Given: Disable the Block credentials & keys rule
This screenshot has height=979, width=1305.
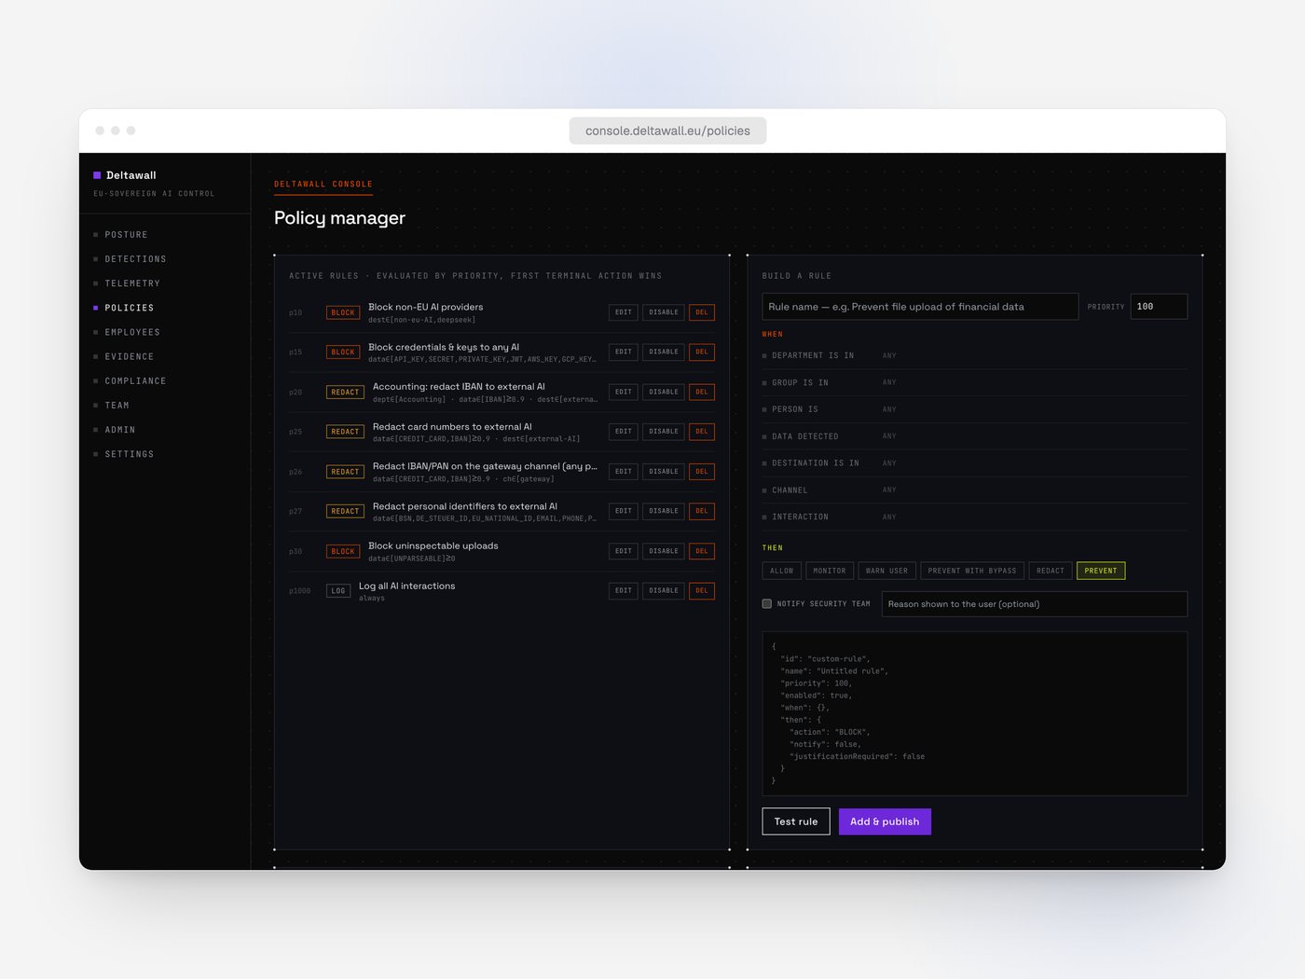Looking at the screenshot, I should tap(664, 352).
